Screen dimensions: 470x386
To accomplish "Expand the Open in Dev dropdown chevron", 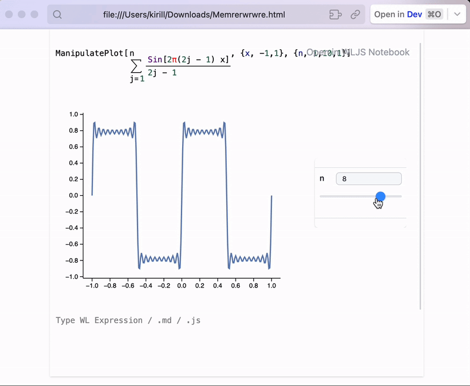I will tap(456, 14).
